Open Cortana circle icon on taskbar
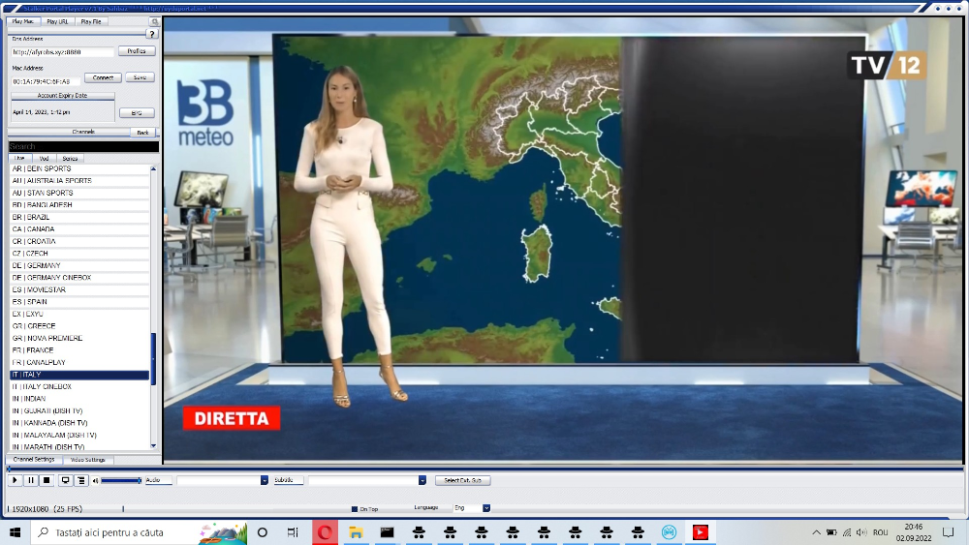This screenshot has width=969, height=545. tap(262, 532)
